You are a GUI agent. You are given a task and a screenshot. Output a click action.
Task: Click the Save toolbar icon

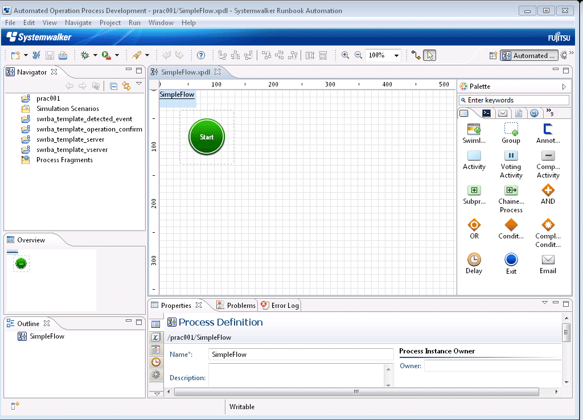[50, 55]
